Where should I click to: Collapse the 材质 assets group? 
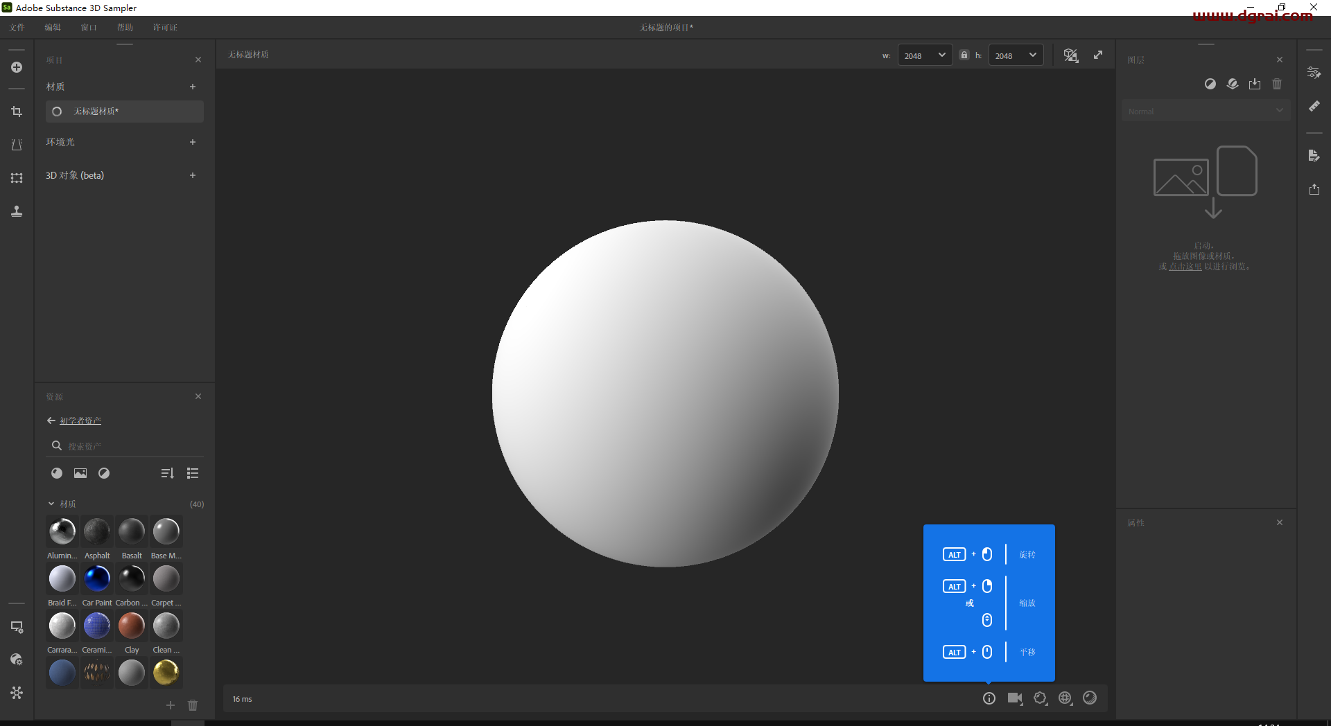51,504
